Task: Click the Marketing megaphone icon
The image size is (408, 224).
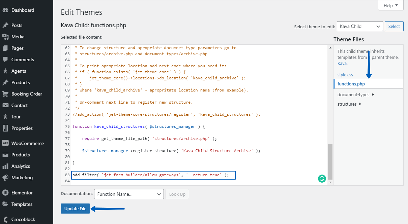Action: [x=5, y=178]
